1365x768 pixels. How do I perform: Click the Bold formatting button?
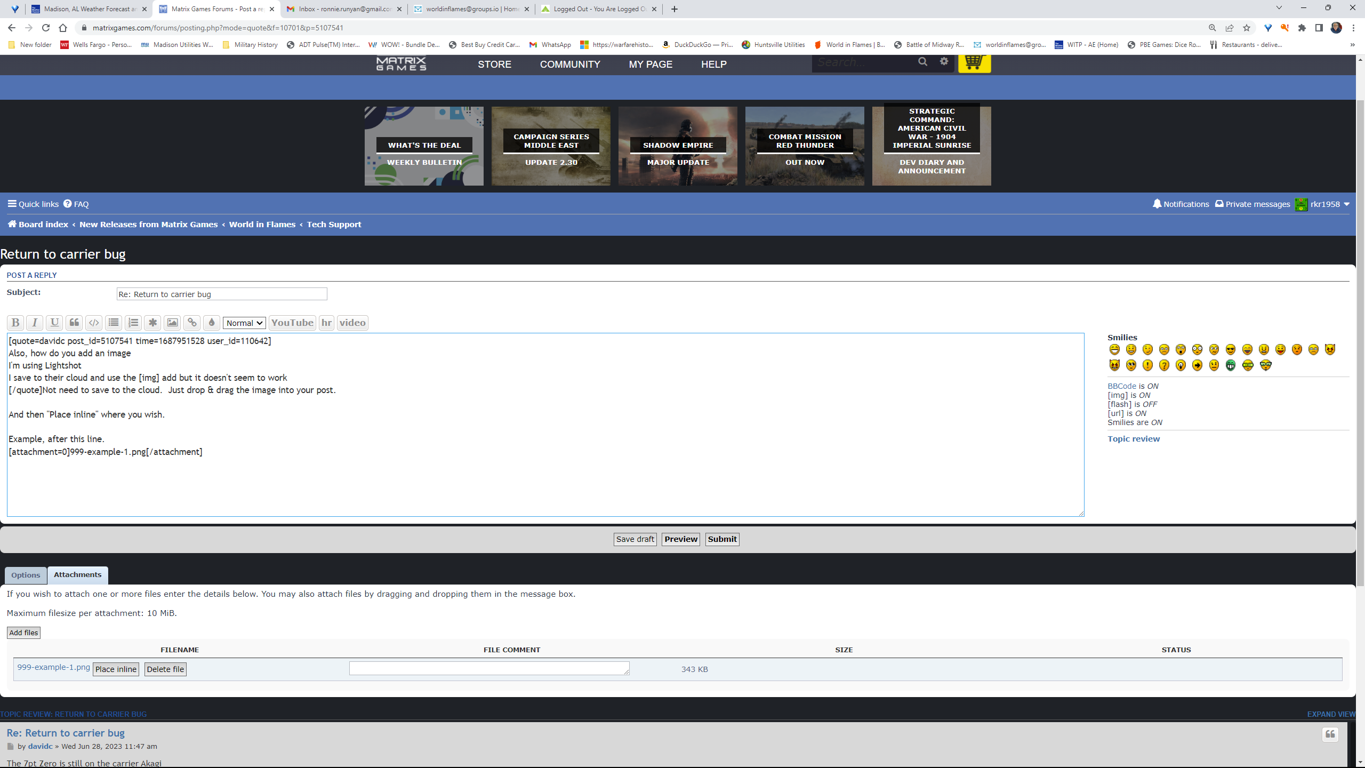pyautogui.click(x=15, y=323)
